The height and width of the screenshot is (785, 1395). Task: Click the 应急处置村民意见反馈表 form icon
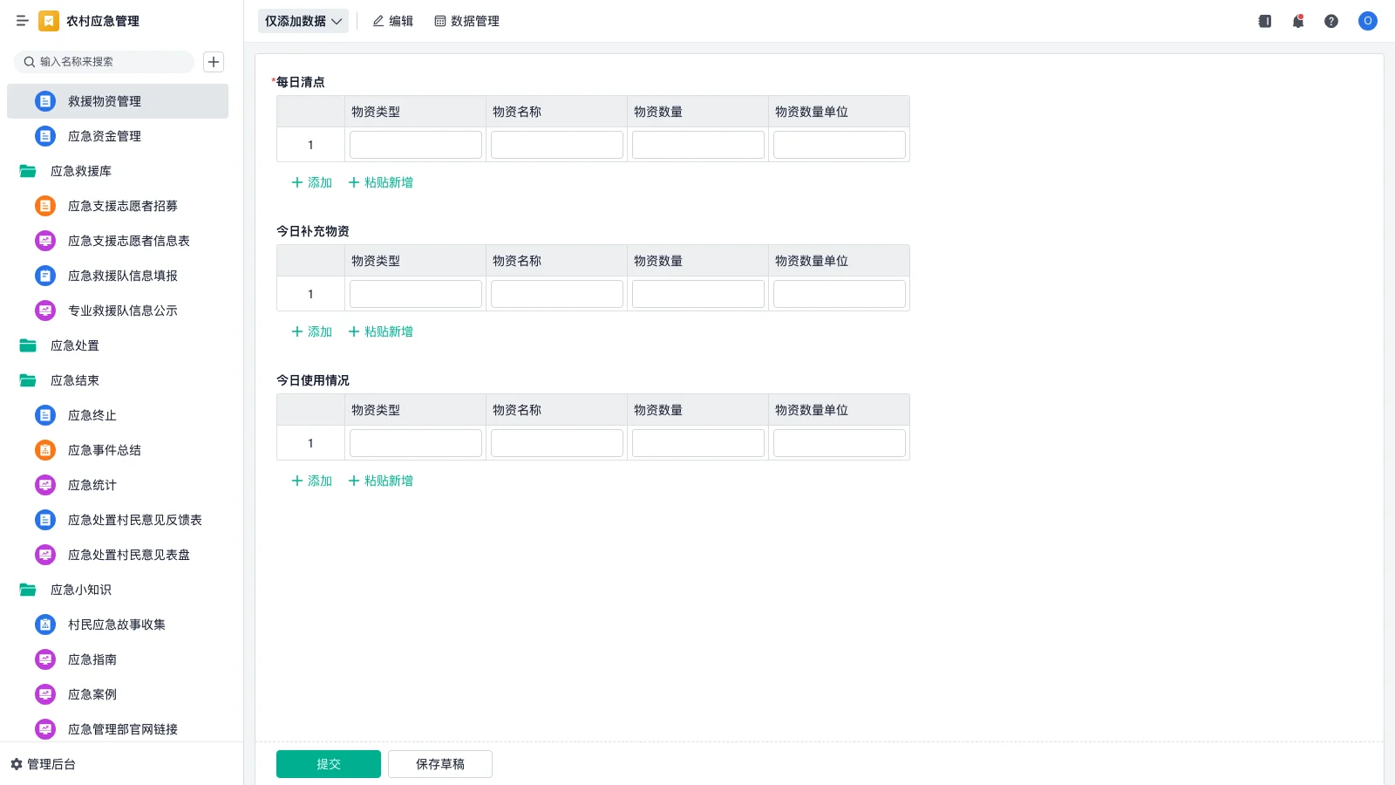click(x=45, y=520)
